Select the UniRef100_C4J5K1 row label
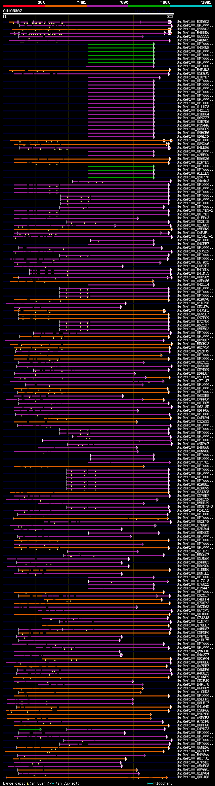The height and width of the screenshot is (786, 215). (193, 311)
